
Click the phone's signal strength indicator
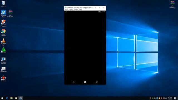66,12
